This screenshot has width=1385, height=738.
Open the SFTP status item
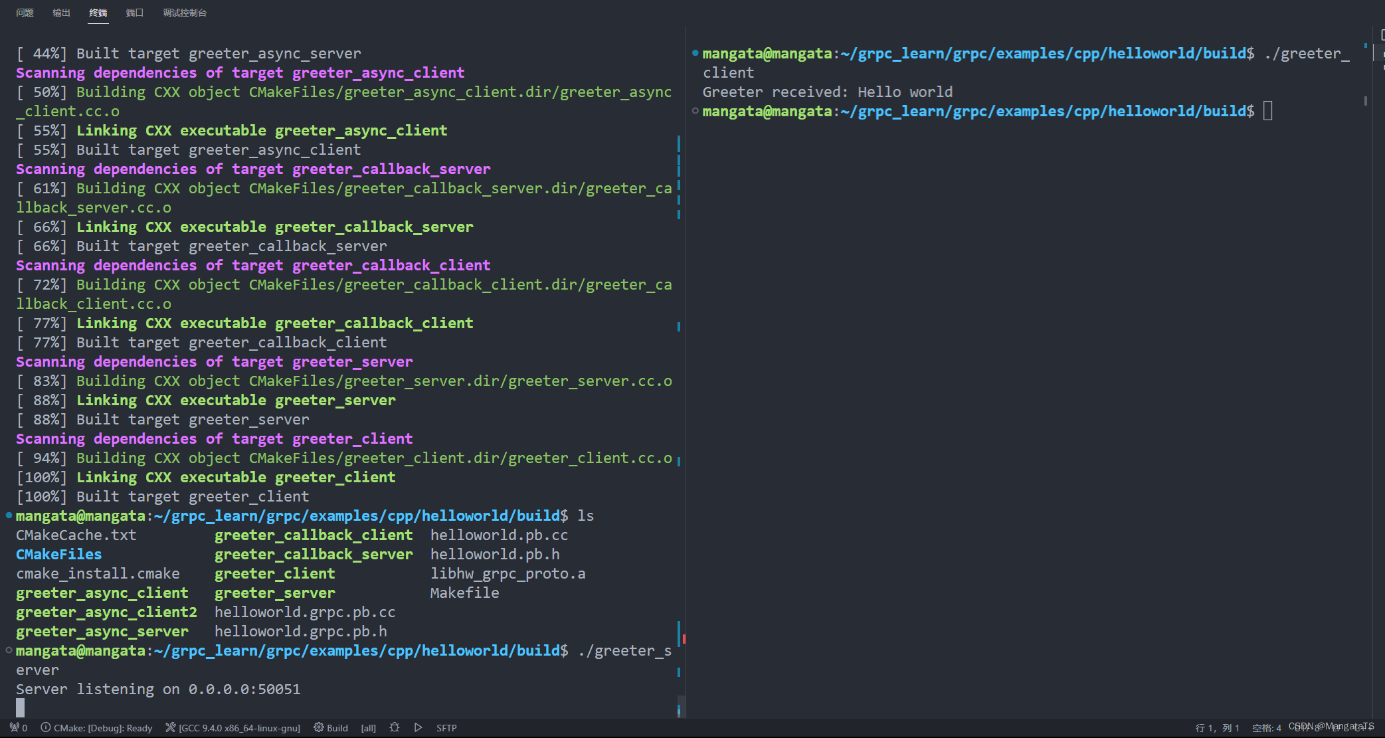tap(446, 727)
